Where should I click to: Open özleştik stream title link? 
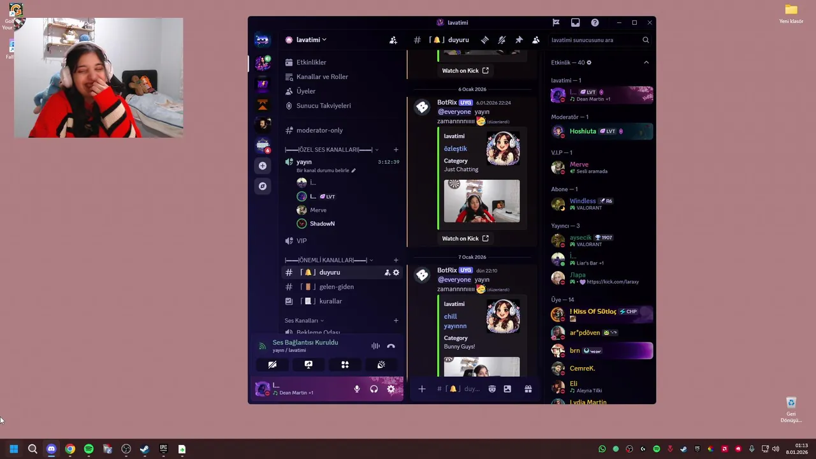point(455,149)
